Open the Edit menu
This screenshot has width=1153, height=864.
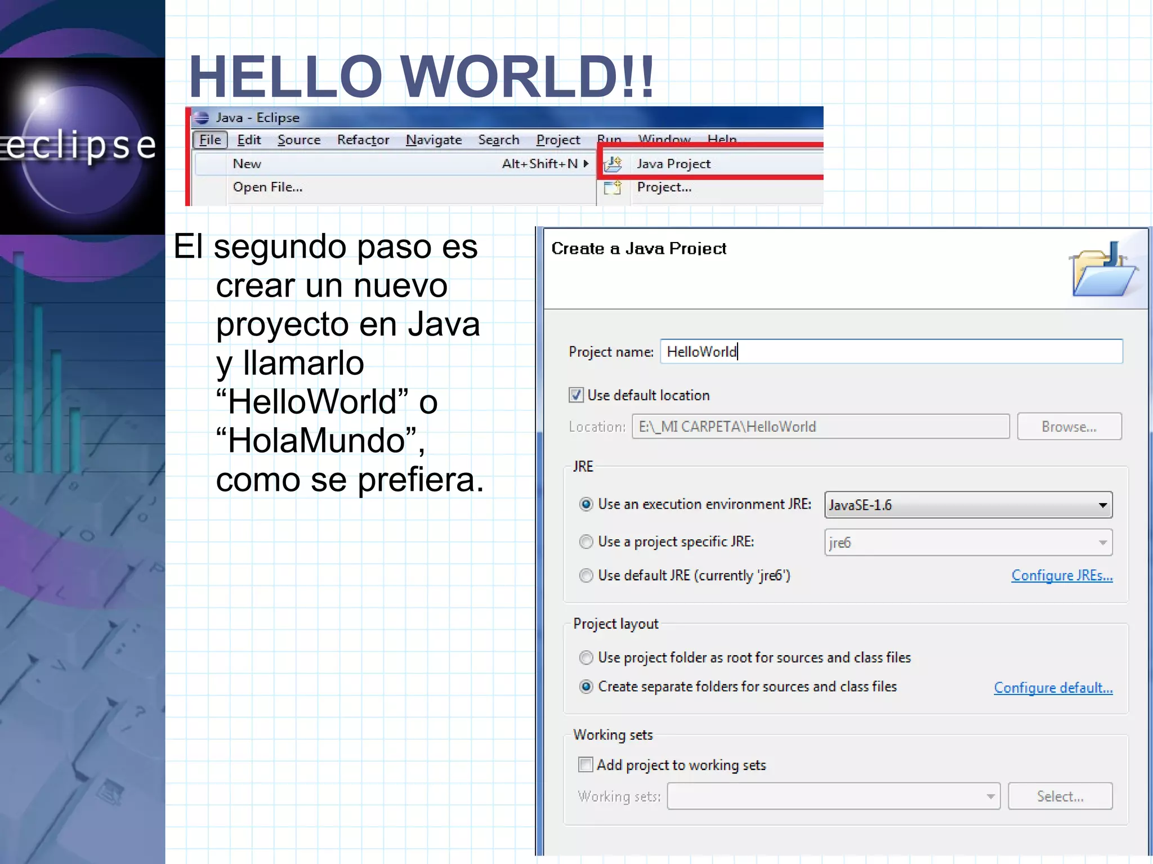(x=249, y=140)
